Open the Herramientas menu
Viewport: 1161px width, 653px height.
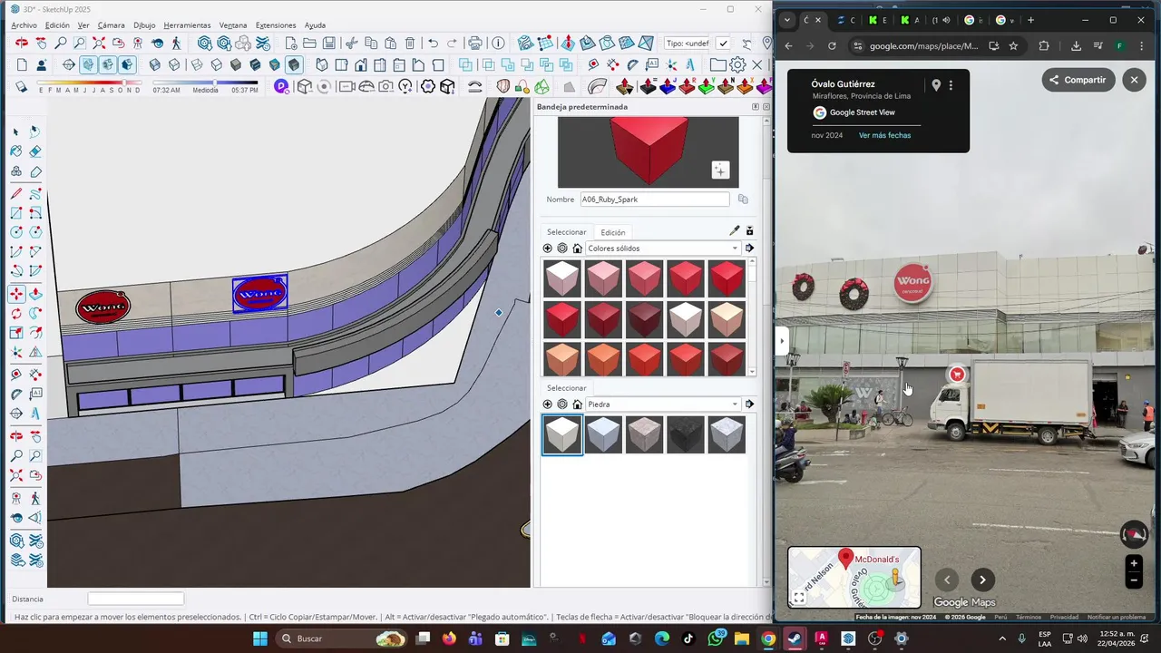pyautogui.click(x=187, y=25)
